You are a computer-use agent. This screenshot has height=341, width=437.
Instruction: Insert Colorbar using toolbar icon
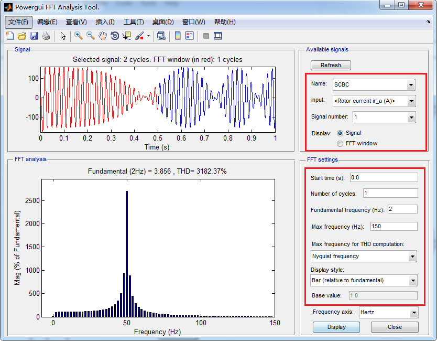[178, 36]
